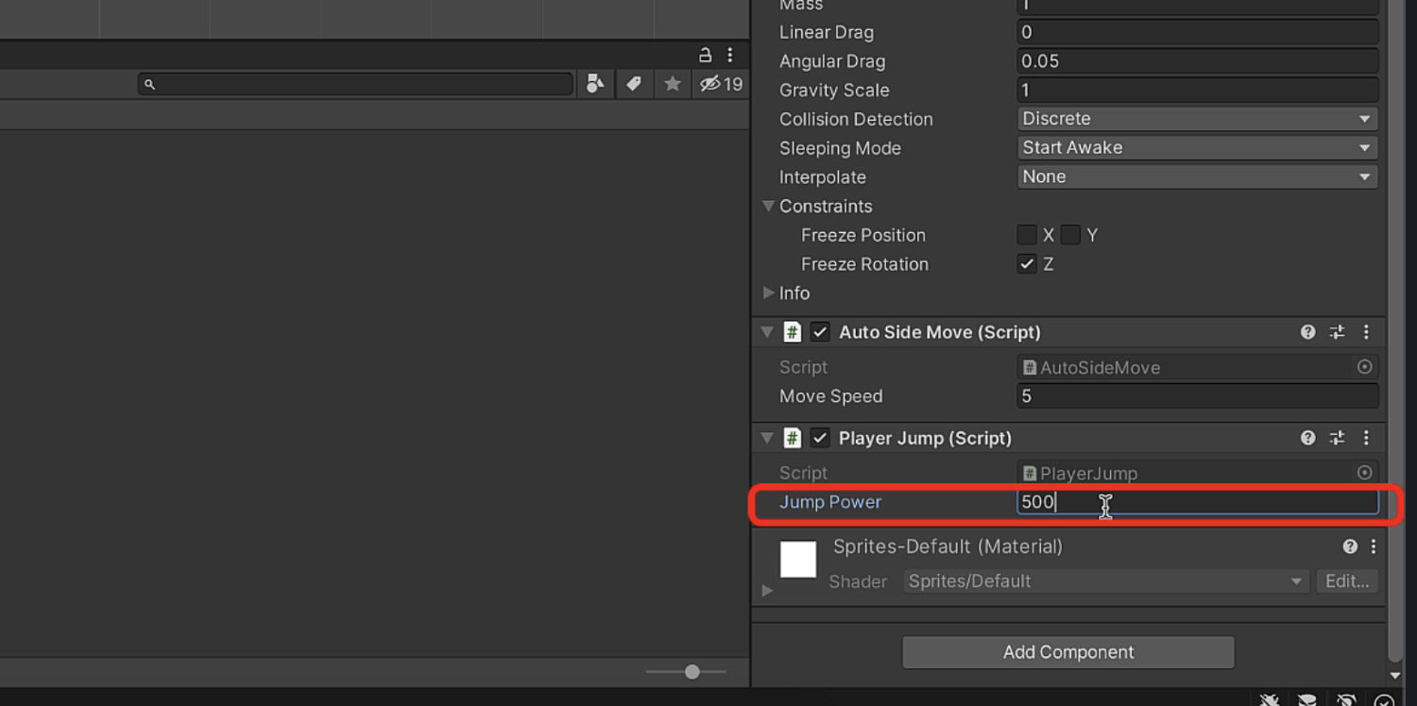Open help for Auto Side Move script

[x=1308, y=332]
